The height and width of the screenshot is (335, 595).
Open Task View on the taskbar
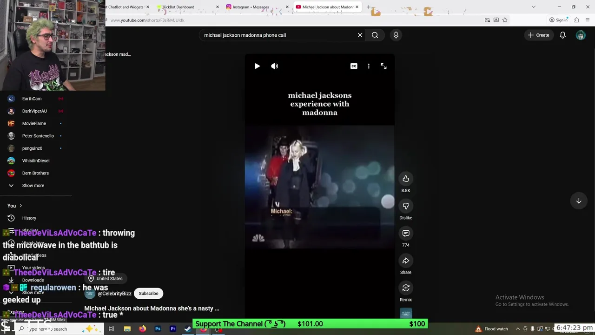click(112, 329)
